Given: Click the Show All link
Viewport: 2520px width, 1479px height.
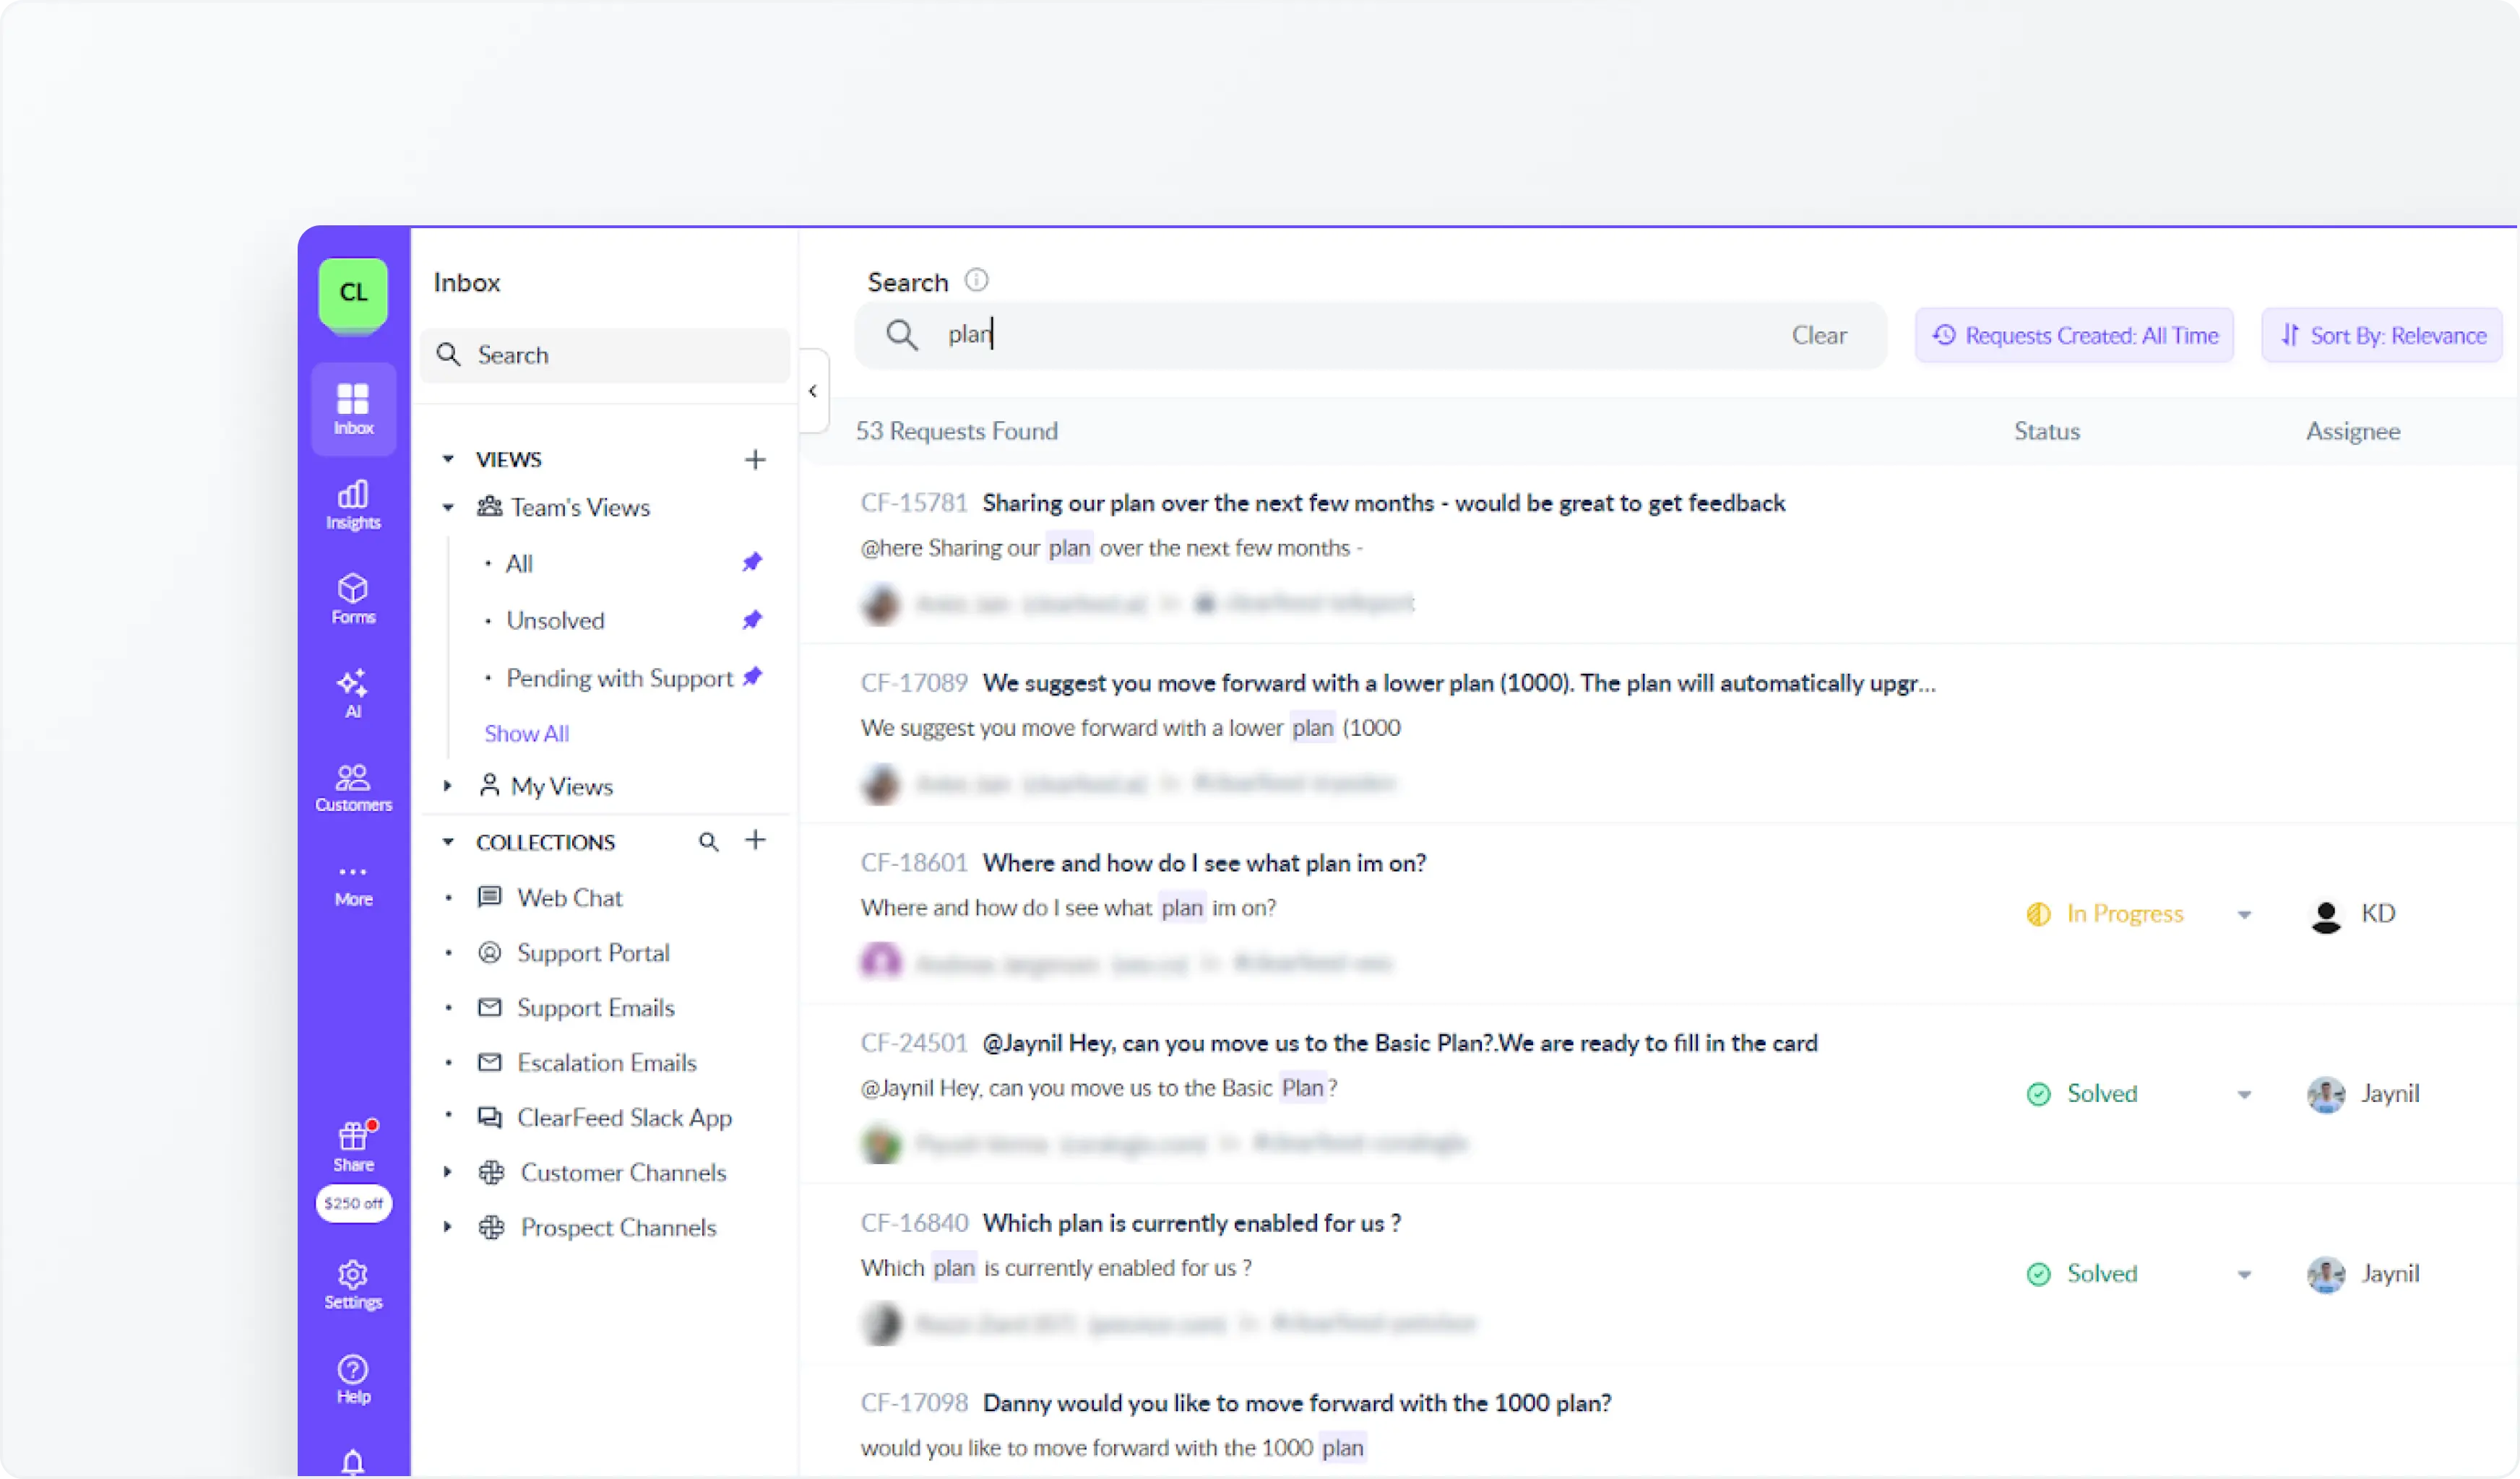Looking at the screenshot, I should [526, 734].
